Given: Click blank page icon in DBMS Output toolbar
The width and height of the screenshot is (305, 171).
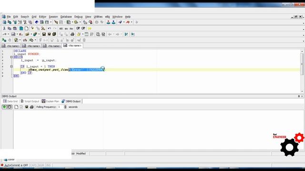Looking at the screenshot, I should point(16,107).
